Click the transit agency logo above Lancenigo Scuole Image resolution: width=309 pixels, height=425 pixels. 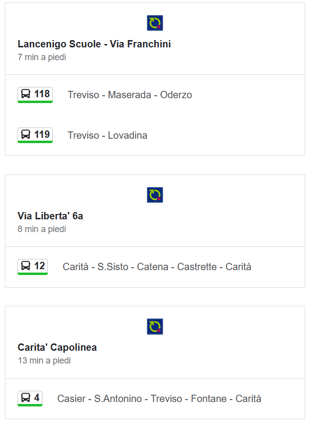155,23
